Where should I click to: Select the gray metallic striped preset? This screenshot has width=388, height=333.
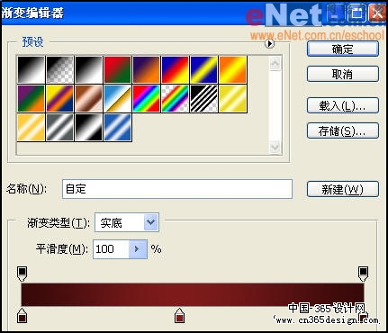[x=59, y=127]
